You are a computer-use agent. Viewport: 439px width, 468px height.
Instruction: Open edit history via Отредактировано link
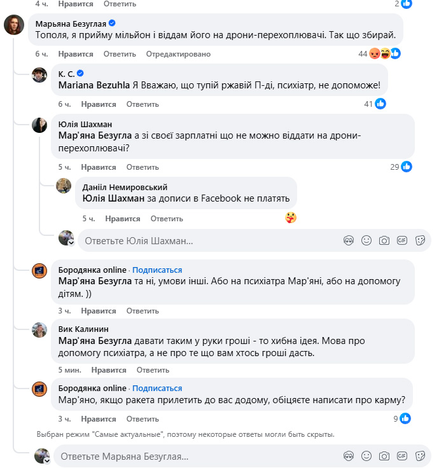(x=178, y=54)
